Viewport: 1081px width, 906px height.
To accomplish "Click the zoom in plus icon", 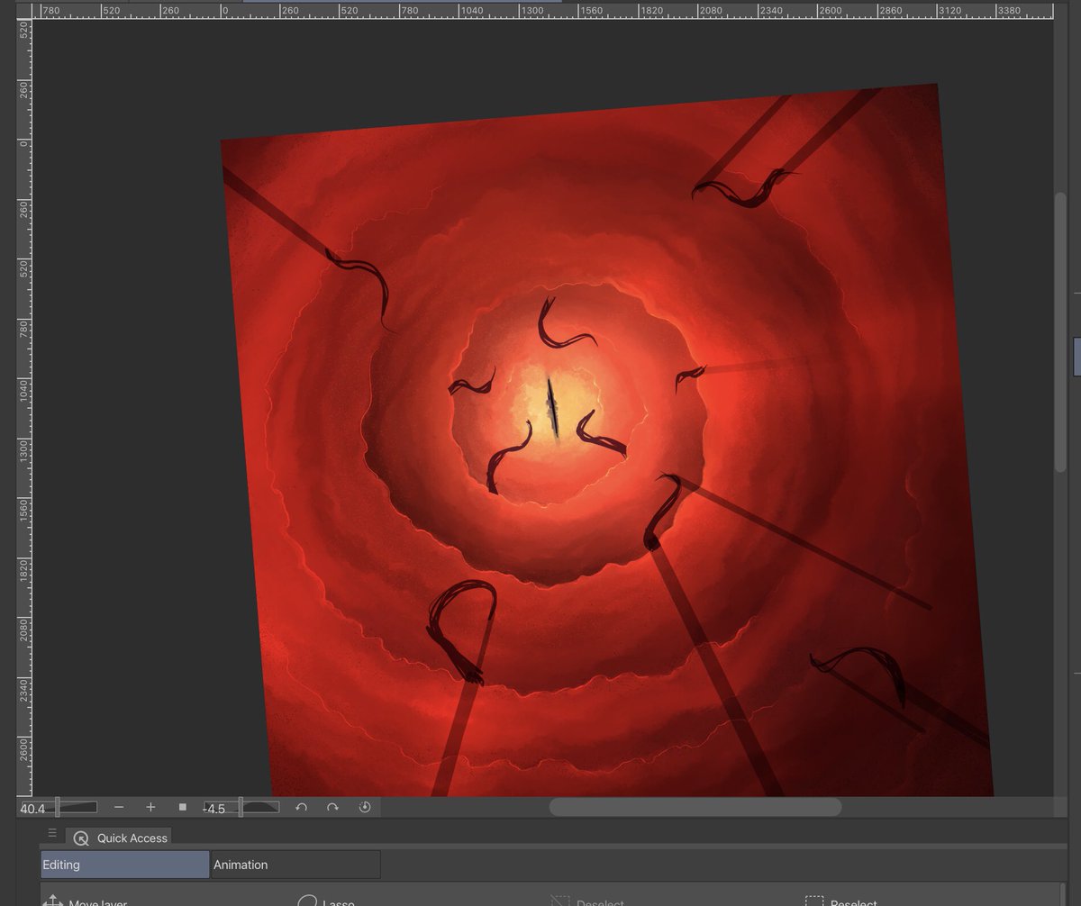I will (x=150, y=808).
